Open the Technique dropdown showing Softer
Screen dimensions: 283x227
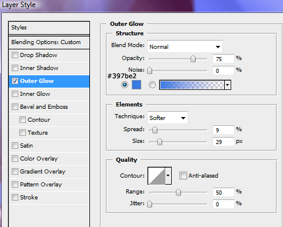(168, 118)
